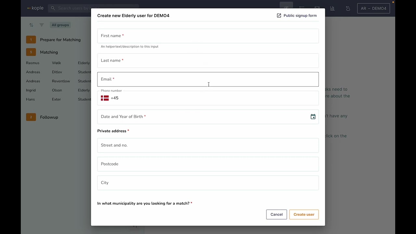Select the All groups filter chip

point(60,25)
